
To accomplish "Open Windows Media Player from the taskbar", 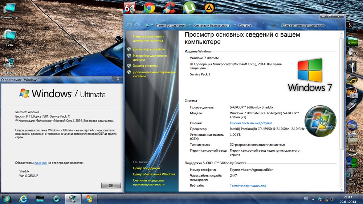I will coord(56,199).
